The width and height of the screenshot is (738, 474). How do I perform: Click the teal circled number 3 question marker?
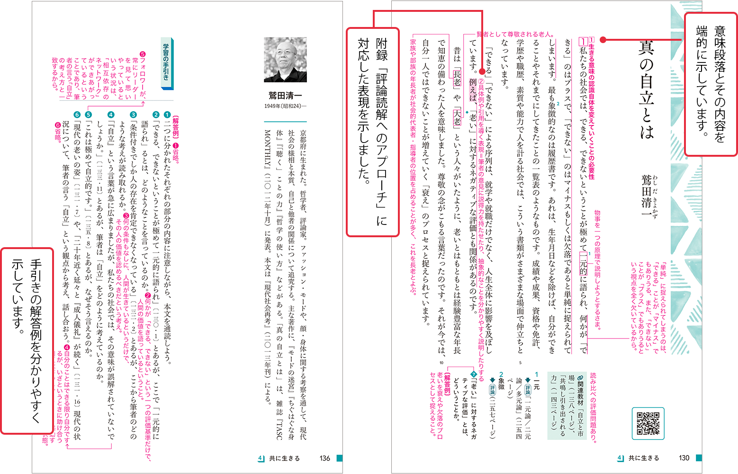click(134, 115)
